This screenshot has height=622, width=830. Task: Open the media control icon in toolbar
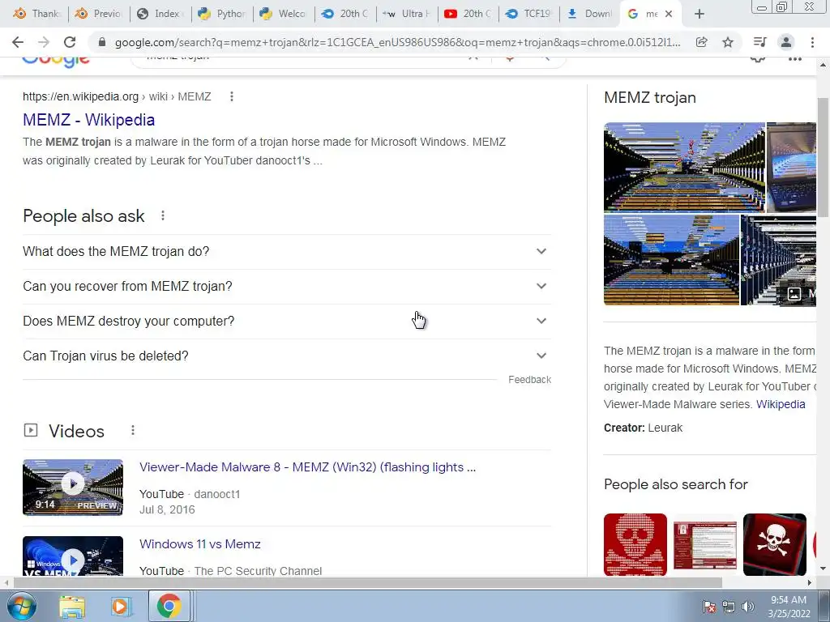coord(760,42)
